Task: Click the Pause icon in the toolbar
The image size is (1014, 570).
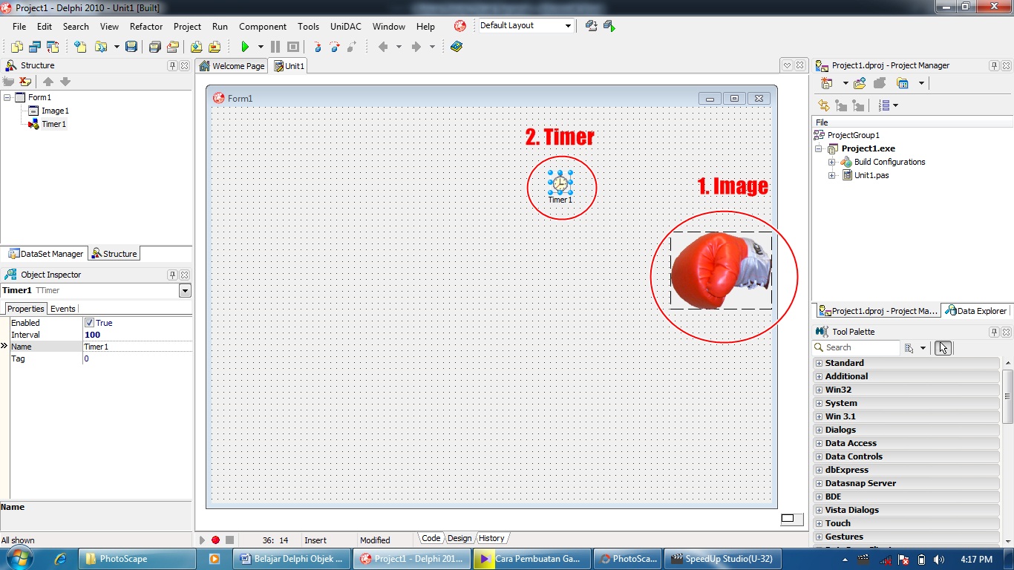Action: 275,47
